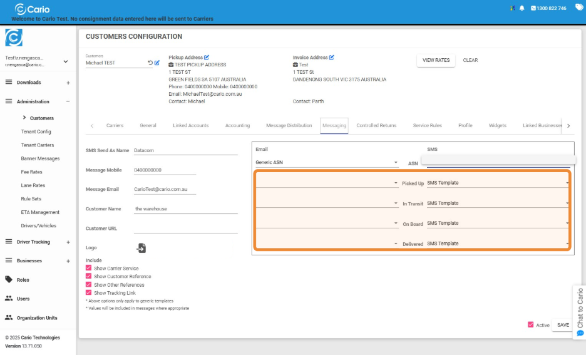The image size is (586, 355).
Task: Uncheck Show Carrier Service checkbox
Action: (88, 268)
